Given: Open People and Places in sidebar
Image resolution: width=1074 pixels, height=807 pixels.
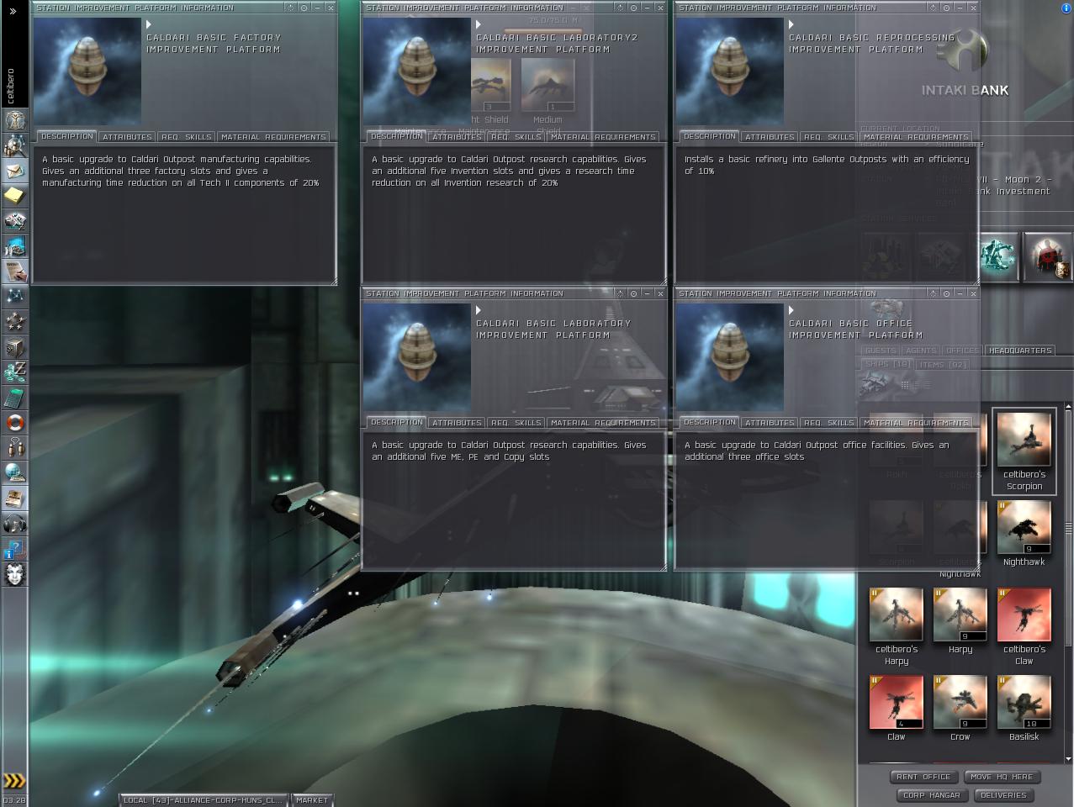Looking at the screenshot, I should [14, 145].
